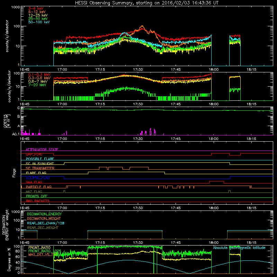Select the SAA_FLAG label
277x277 pixels.
tap(34, 182)
